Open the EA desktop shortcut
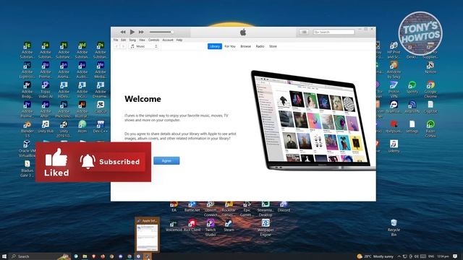This screenshot has width=463, height=260. [174, 206]
